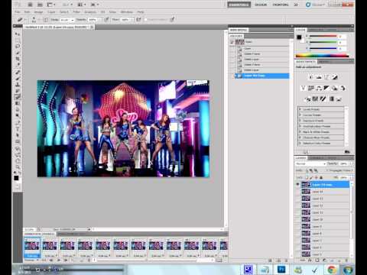The image size is (367, 275).
Task: Delete layer with the Layers panel trash icon
Action: tap(346, 260)
